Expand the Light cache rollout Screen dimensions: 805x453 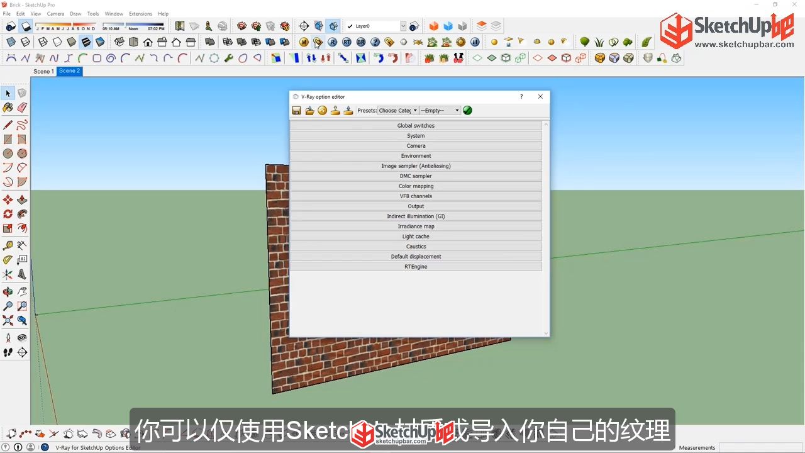coord(416,237)
